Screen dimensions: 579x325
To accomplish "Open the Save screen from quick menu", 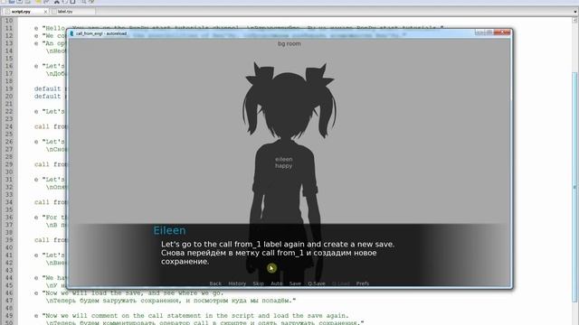I will (295, 283).
